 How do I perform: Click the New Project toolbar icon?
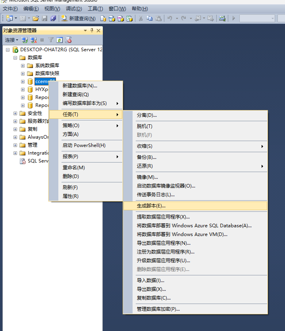click(x=10, y=18)
